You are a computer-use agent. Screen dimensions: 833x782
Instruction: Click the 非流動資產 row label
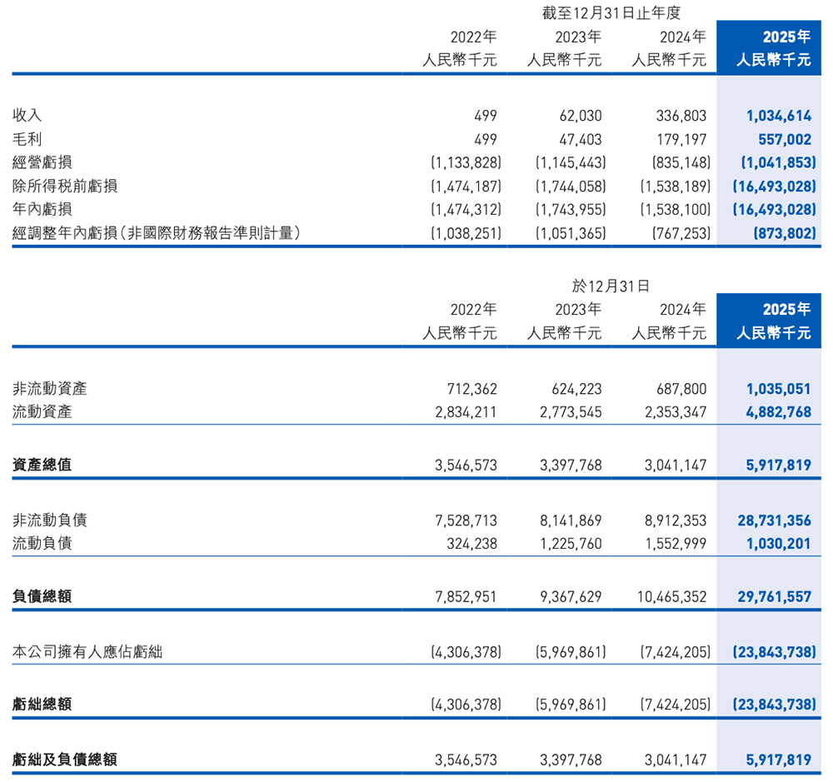(x=49, y=388)
